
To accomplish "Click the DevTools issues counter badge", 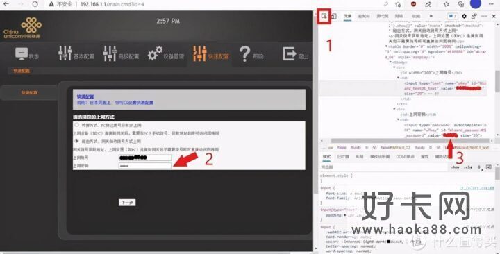I will (x=452, y=16).
